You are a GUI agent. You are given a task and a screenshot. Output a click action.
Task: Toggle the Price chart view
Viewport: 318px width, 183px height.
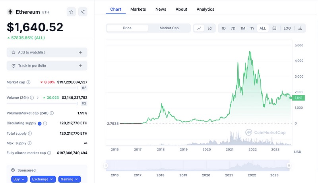pyautogui.click(x=127, y=28)
